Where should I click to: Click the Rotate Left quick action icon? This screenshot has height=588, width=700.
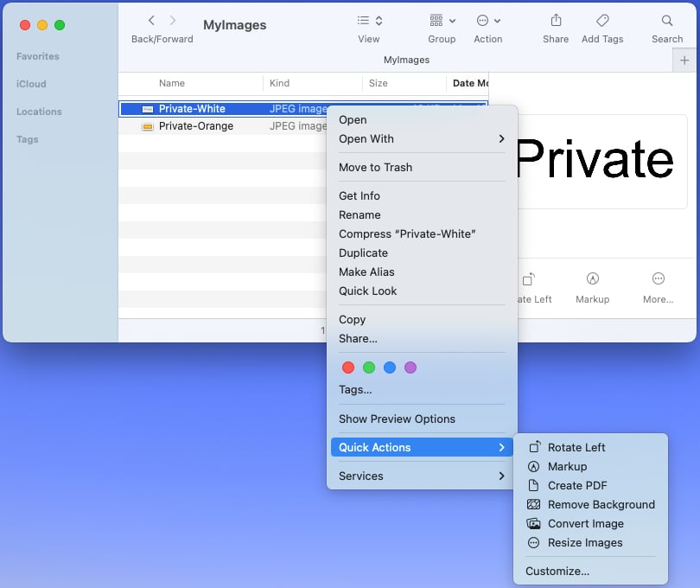tap(533, 448)
